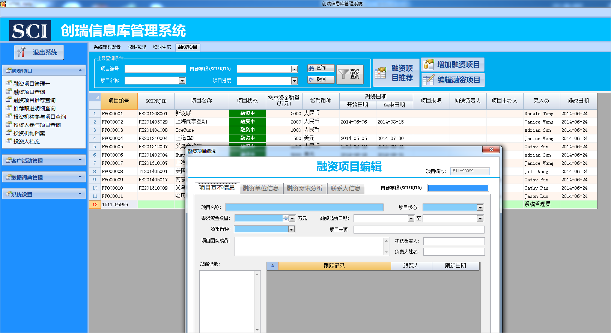
Task: Open the 融资需求分析 tab in the dialog
Action: (x=305, y=188)
